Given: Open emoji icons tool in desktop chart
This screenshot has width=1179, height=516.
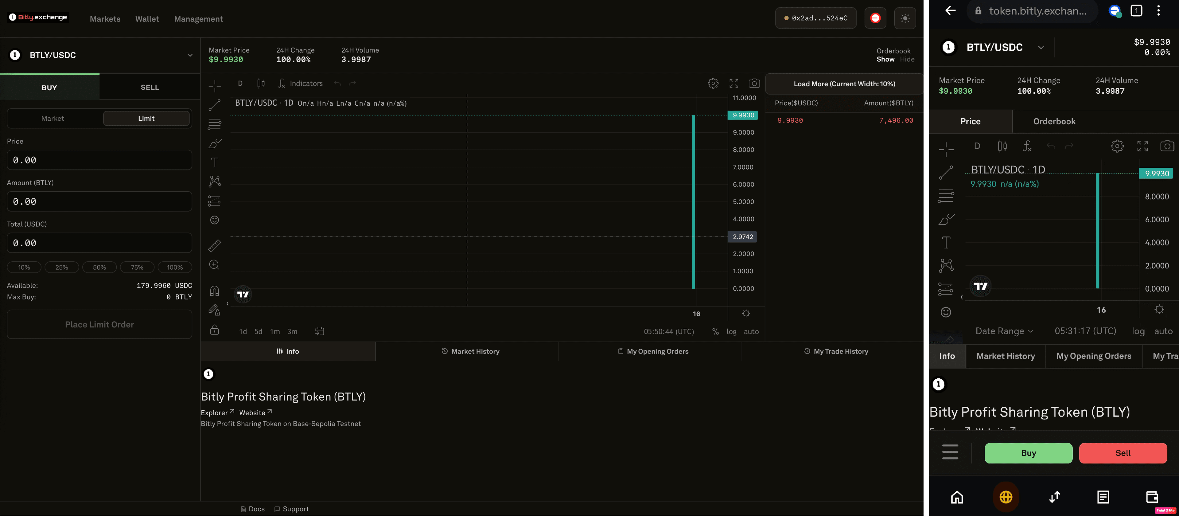Looking at the screenshot, I should [215, 220].
